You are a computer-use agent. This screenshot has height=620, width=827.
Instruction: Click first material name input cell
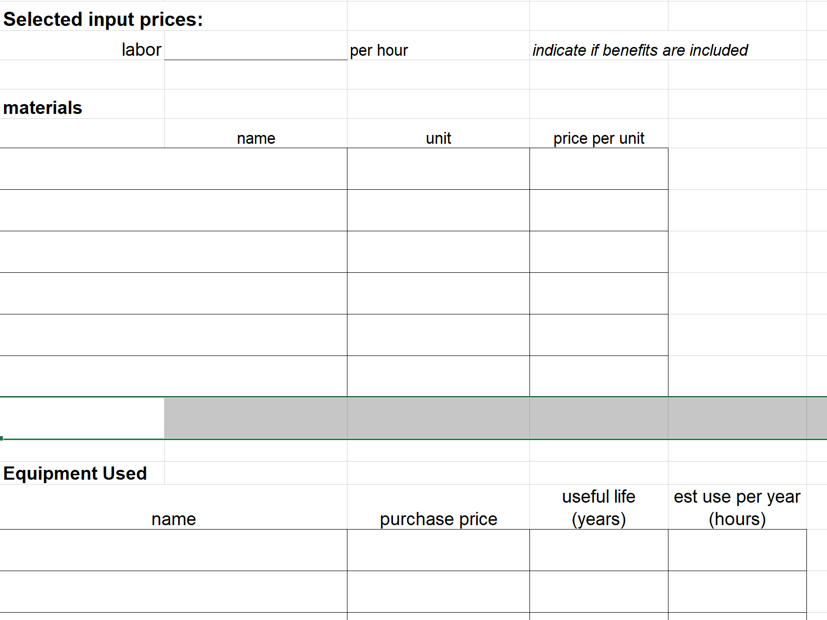(173, 169)
